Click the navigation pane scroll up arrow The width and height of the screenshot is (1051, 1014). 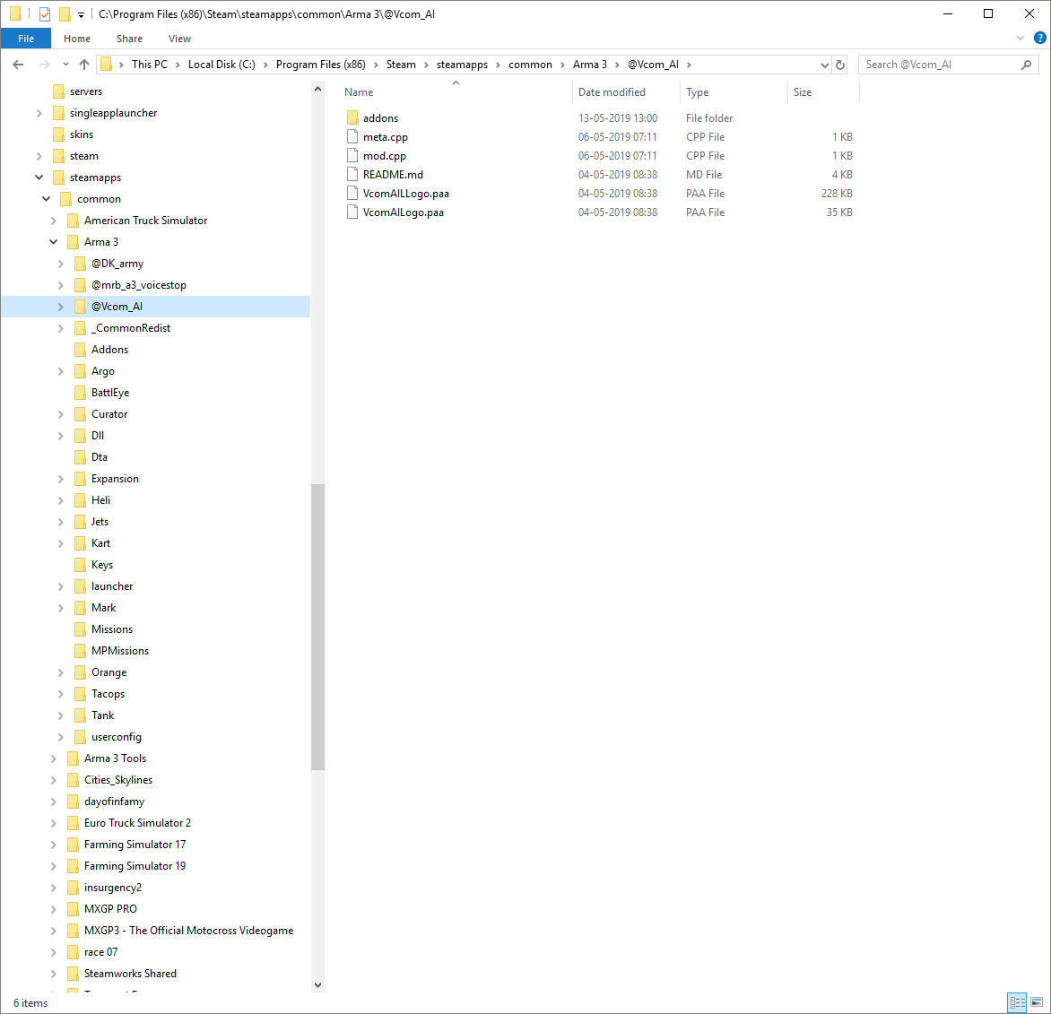pos(317,89)
